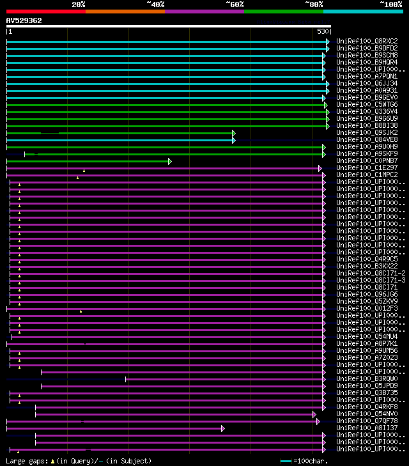Click the cyan Q8RXC2 alignment bar
This screenshot has width=409, height=466.
coord(166,42)
